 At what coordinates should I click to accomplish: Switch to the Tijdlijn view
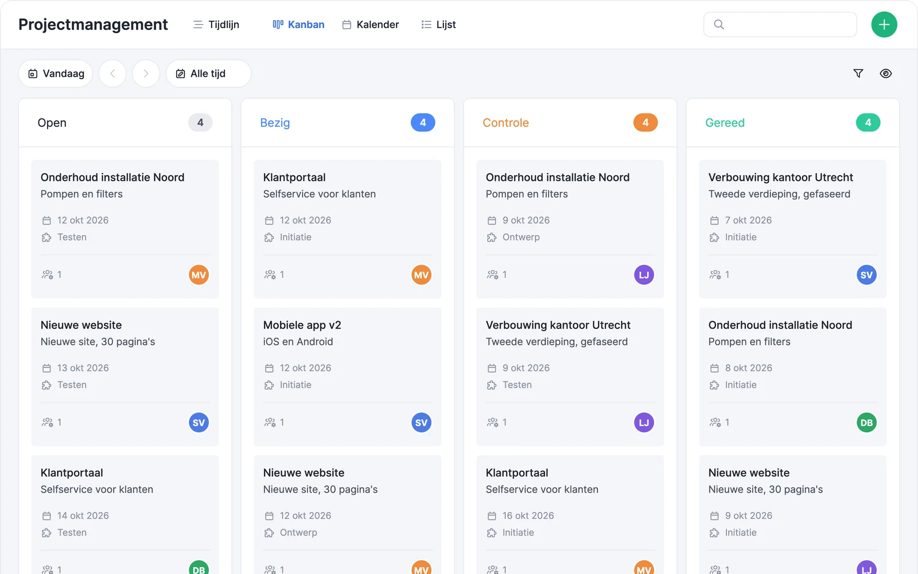[x=216, y=25]
